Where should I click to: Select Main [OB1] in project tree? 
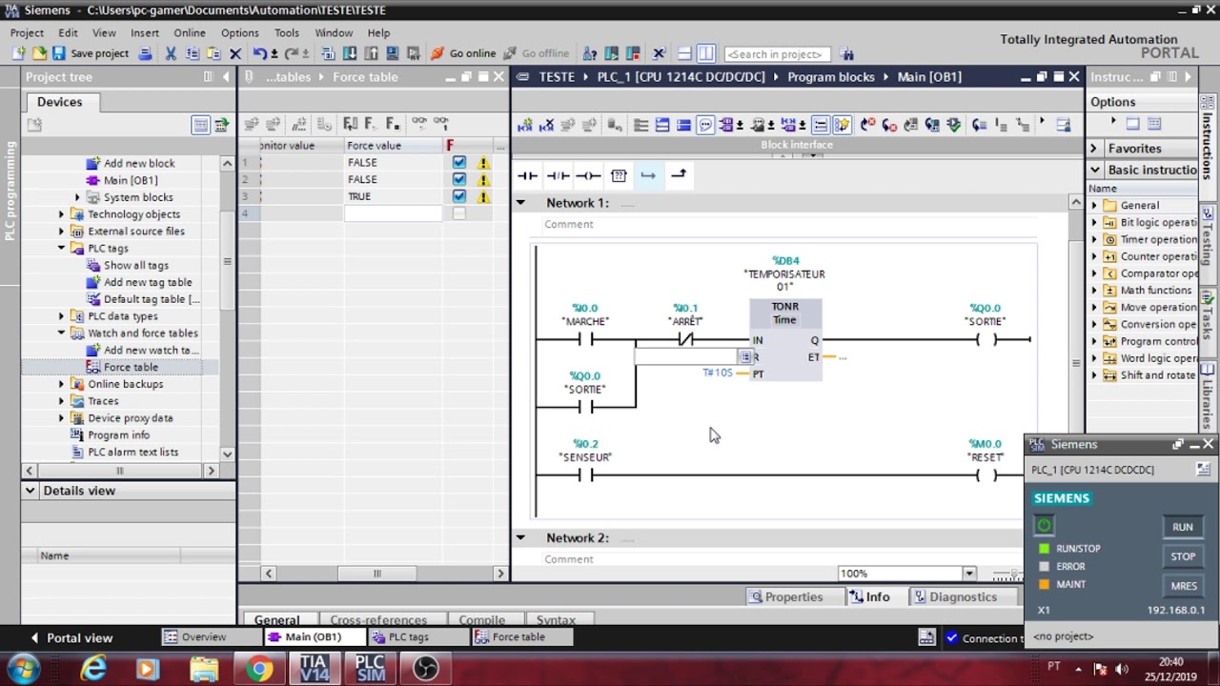click(131, 181)
